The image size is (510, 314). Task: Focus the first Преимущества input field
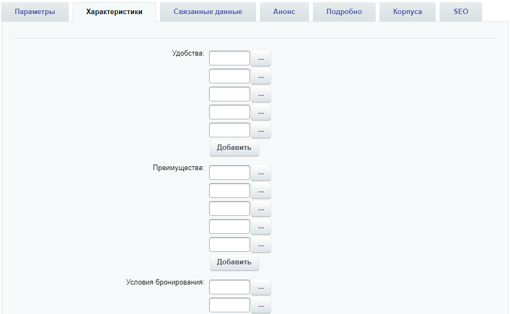click(x=230, y=172)
